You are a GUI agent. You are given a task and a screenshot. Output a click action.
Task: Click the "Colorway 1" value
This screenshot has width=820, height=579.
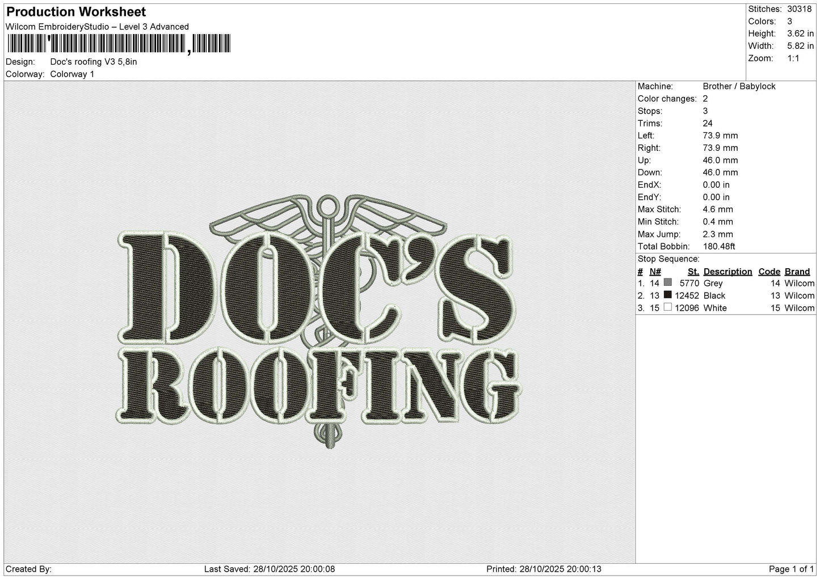[x=72, y=74]
